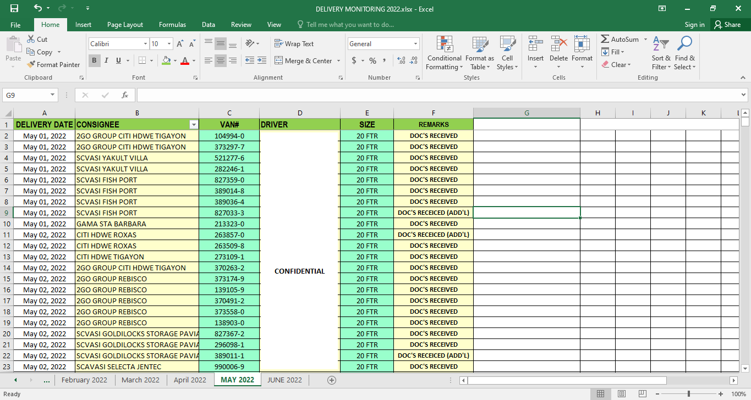Decrease font size with the smaller A
The image size is (751, 400).
(x=192, y=43)
